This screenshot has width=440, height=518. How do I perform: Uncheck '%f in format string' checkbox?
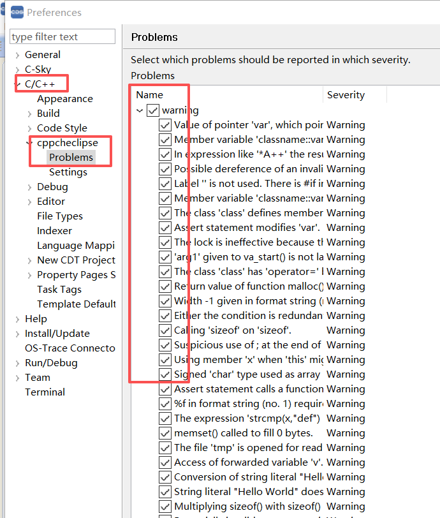pos(165,404)
